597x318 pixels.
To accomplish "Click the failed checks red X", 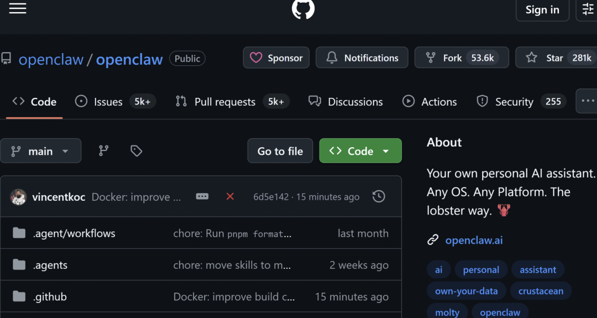I will 231,196.
